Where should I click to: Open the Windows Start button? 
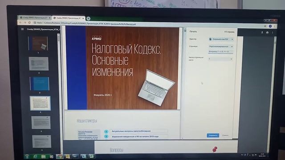[27, 156]
